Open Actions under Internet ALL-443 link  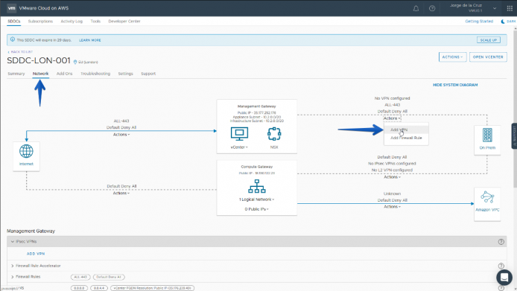click(121, 135)
